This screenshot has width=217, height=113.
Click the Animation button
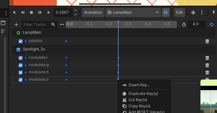93,12
